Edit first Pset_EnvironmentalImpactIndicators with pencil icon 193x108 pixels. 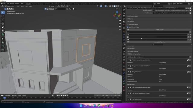click(x=188, y=60)
